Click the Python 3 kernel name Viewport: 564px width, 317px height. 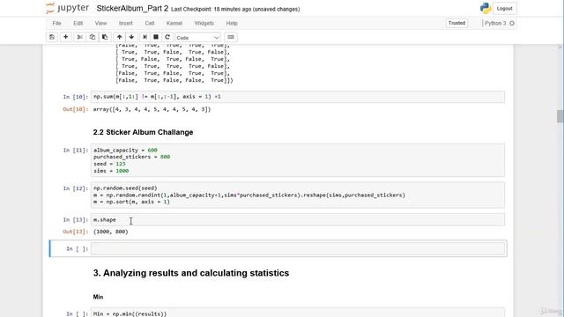[495, 24]
